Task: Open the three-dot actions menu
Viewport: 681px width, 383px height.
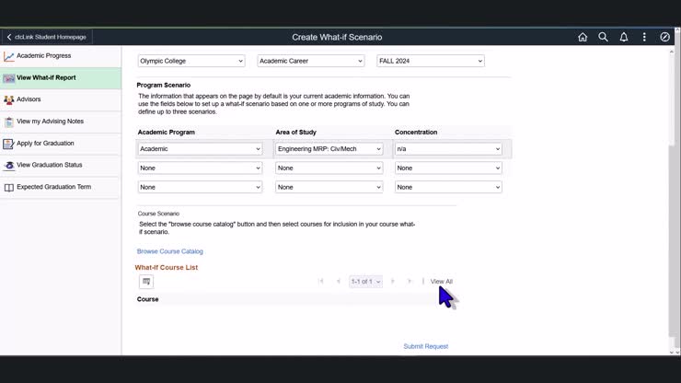Action: (x=644, y=37)
